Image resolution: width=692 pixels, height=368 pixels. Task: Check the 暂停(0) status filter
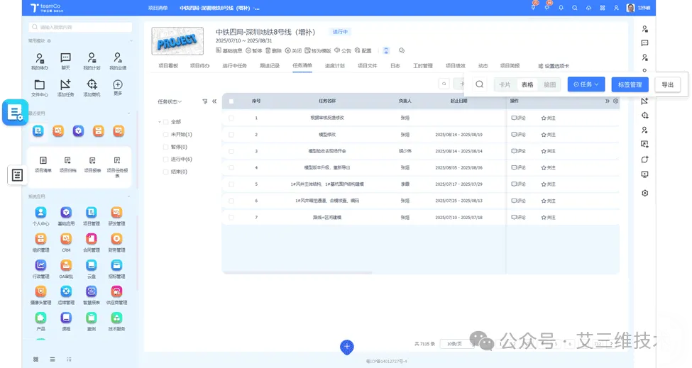(166, 147)
